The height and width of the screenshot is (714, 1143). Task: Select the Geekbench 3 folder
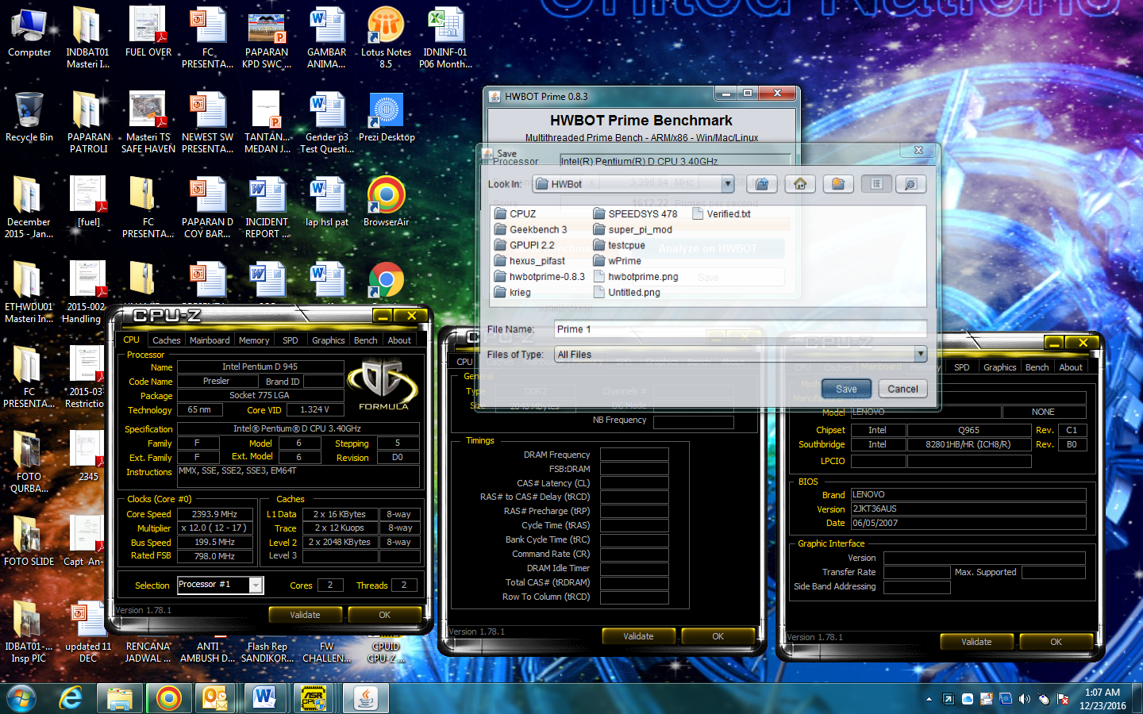pos(530,229)
